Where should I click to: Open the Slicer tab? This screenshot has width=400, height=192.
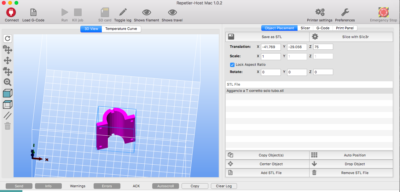point(305,28)
